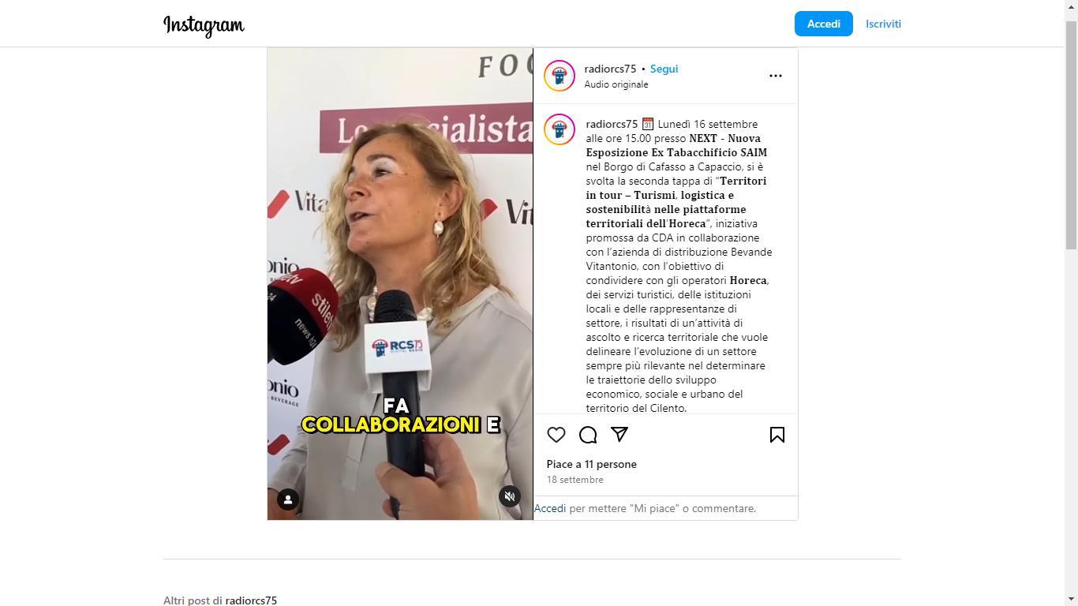
Task: Follow the account with Segui
Action: pos(664,69)
